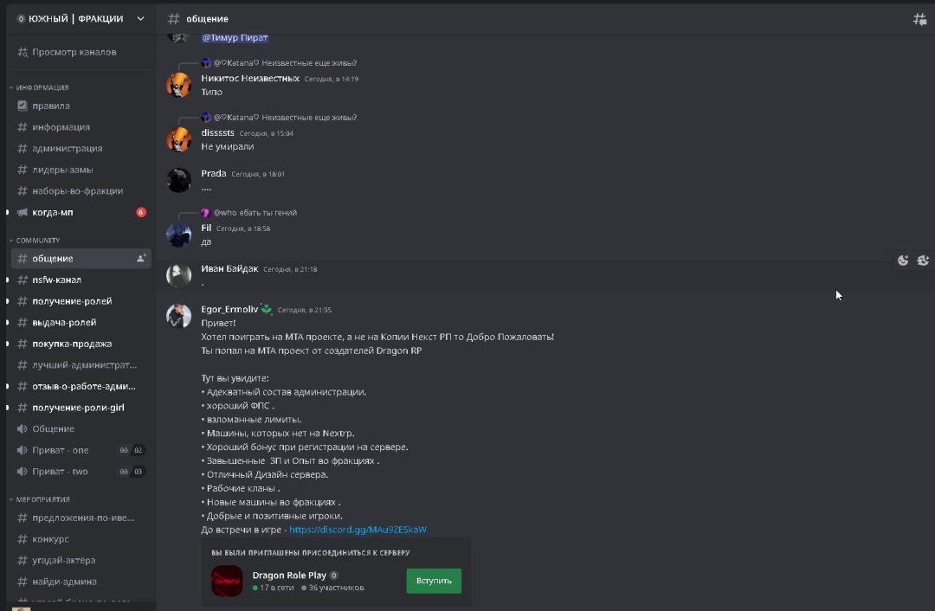Click Prada's profile avatar

[179, 180]
